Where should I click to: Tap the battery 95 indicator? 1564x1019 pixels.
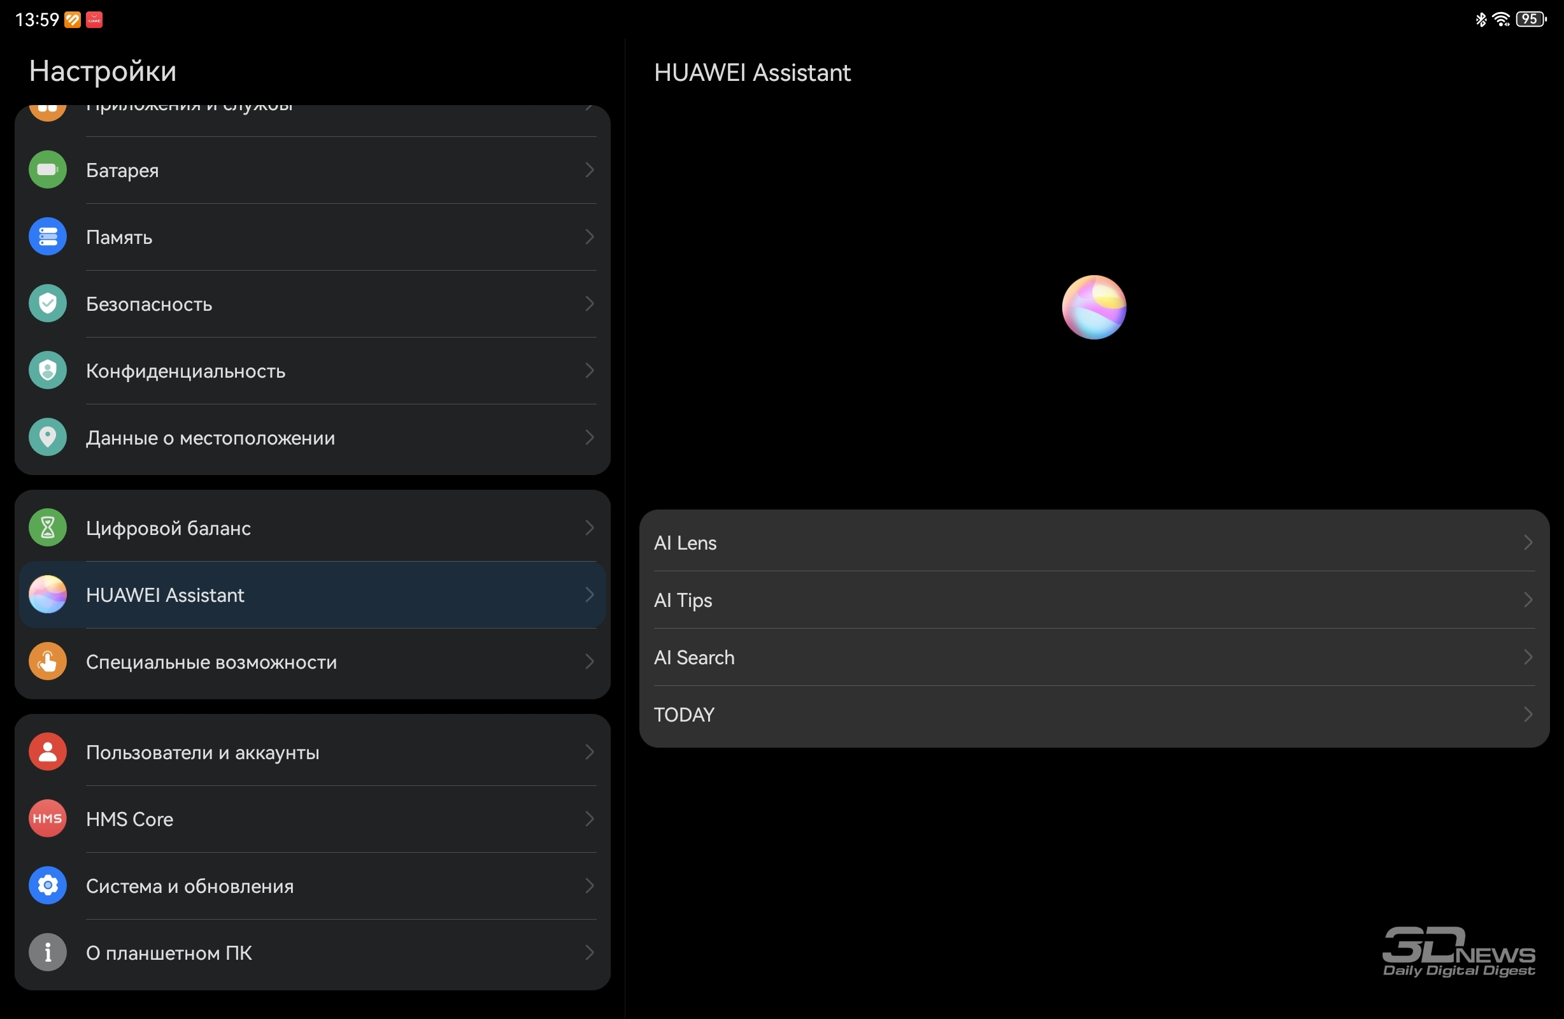click(x=1531, y=20)
